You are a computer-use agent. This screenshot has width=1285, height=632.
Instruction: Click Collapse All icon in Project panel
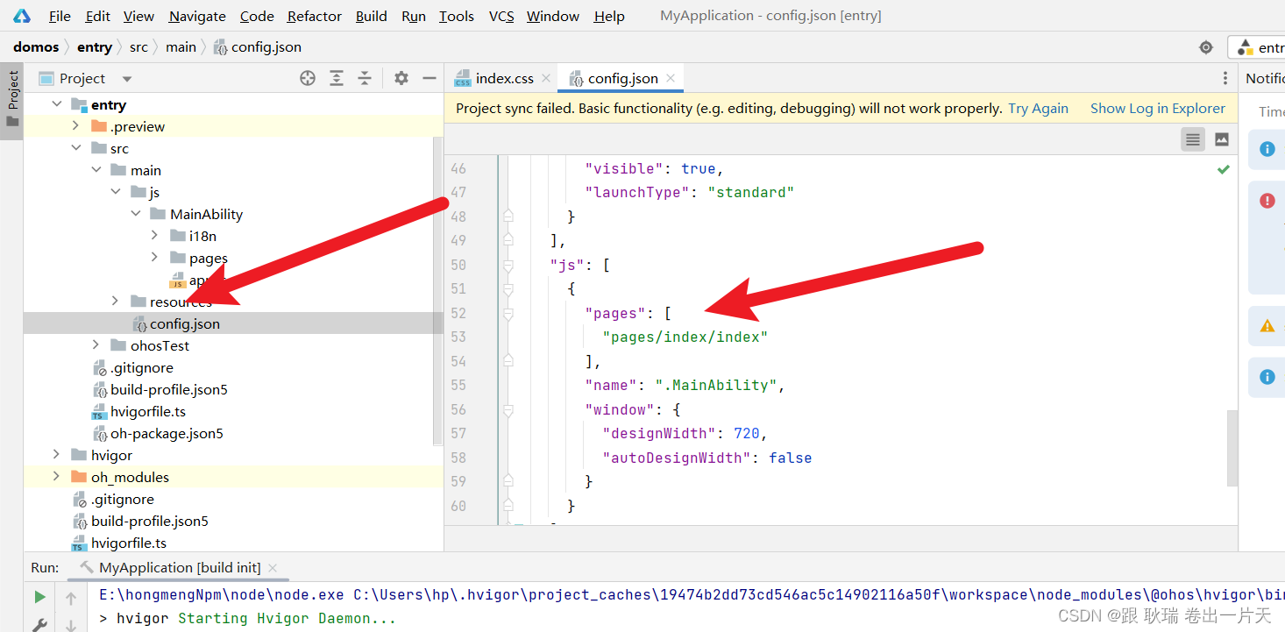point(365,78)
